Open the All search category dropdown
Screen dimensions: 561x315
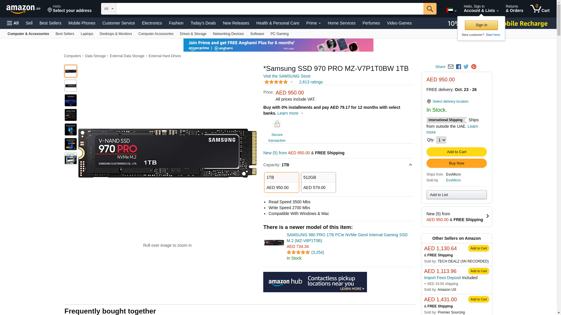click(108, 9)
